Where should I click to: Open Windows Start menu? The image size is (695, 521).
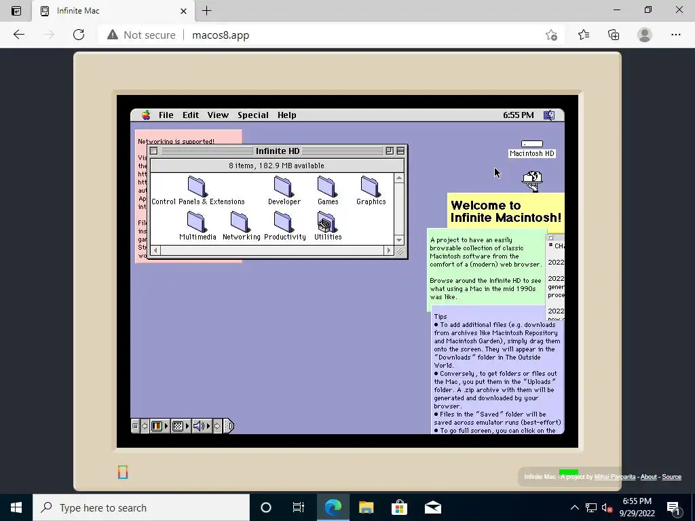click(16, 507)
